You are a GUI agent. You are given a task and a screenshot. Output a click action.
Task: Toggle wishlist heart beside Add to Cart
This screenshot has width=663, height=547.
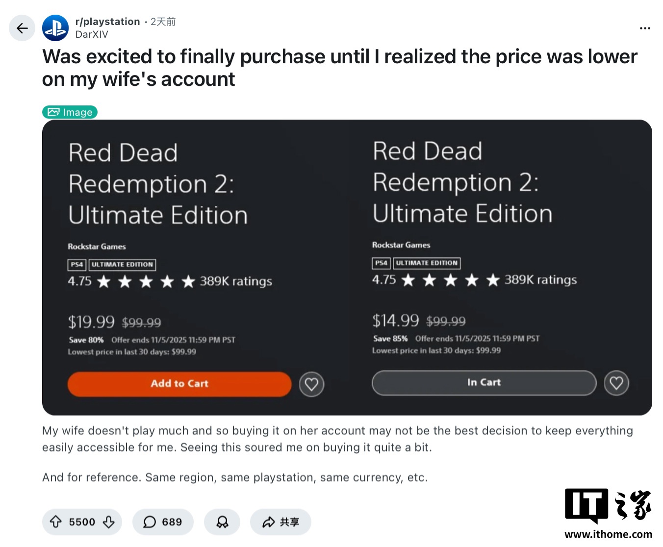coord(312,384)
